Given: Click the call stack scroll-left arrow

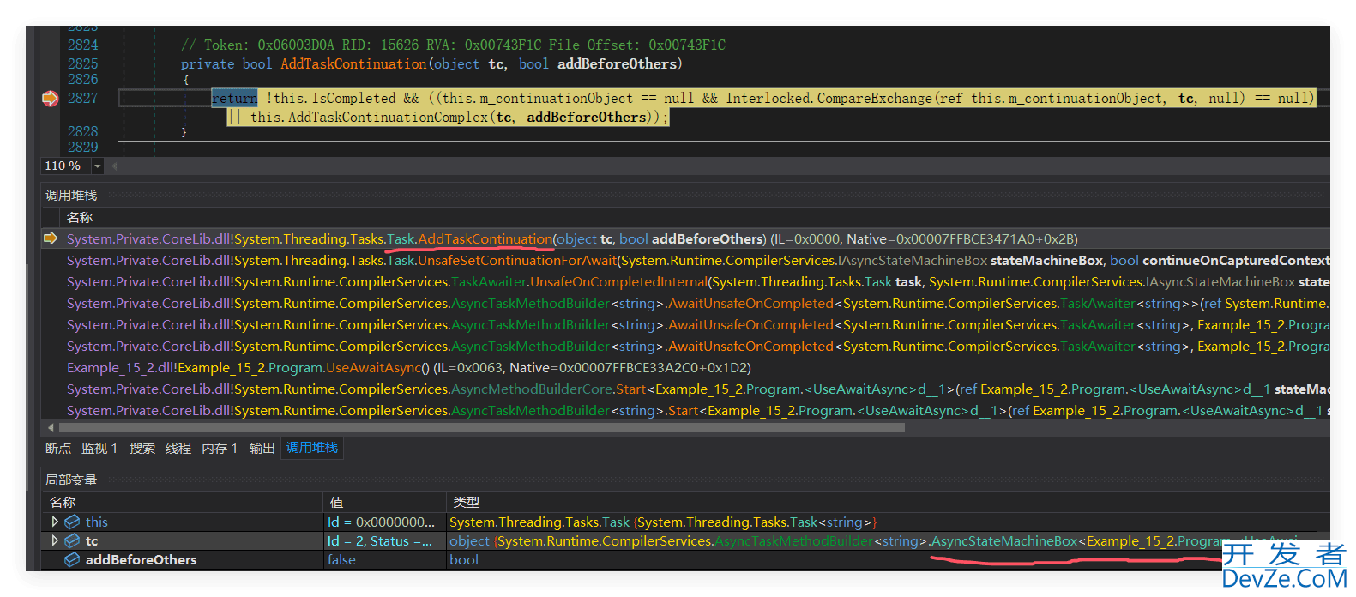Looking at the screenshot, I should click(x=51, y=427).
